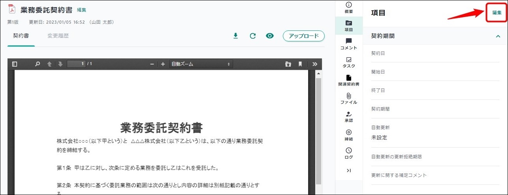508x195 pixels.
Task: Collapse the 契約期間 section
Action: click(498, 36)
